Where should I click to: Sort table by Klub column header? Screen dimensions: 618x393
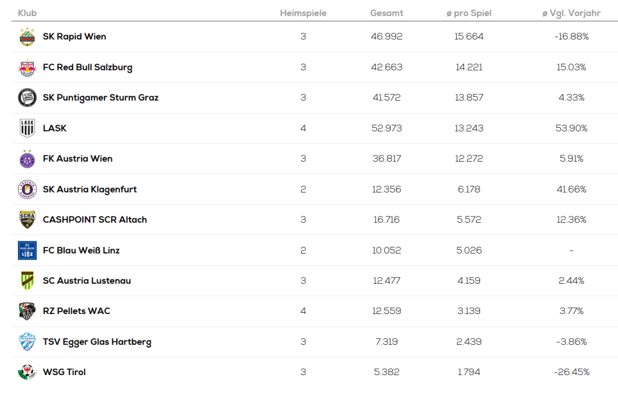(x=28, y=13)
